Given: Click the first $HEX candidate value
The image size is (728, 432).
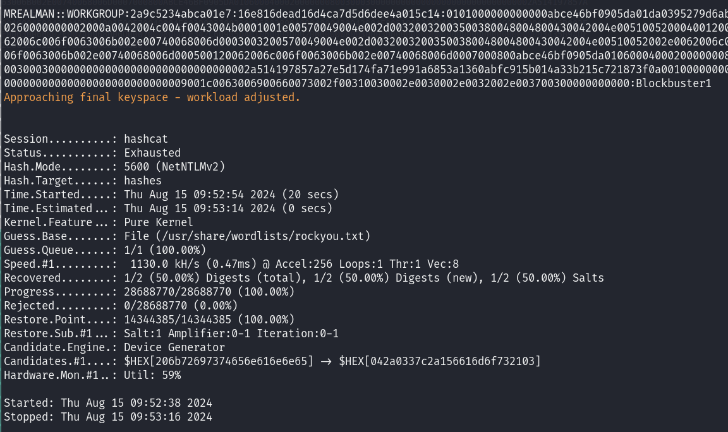Looking at the screenshot, I should 219,361.
